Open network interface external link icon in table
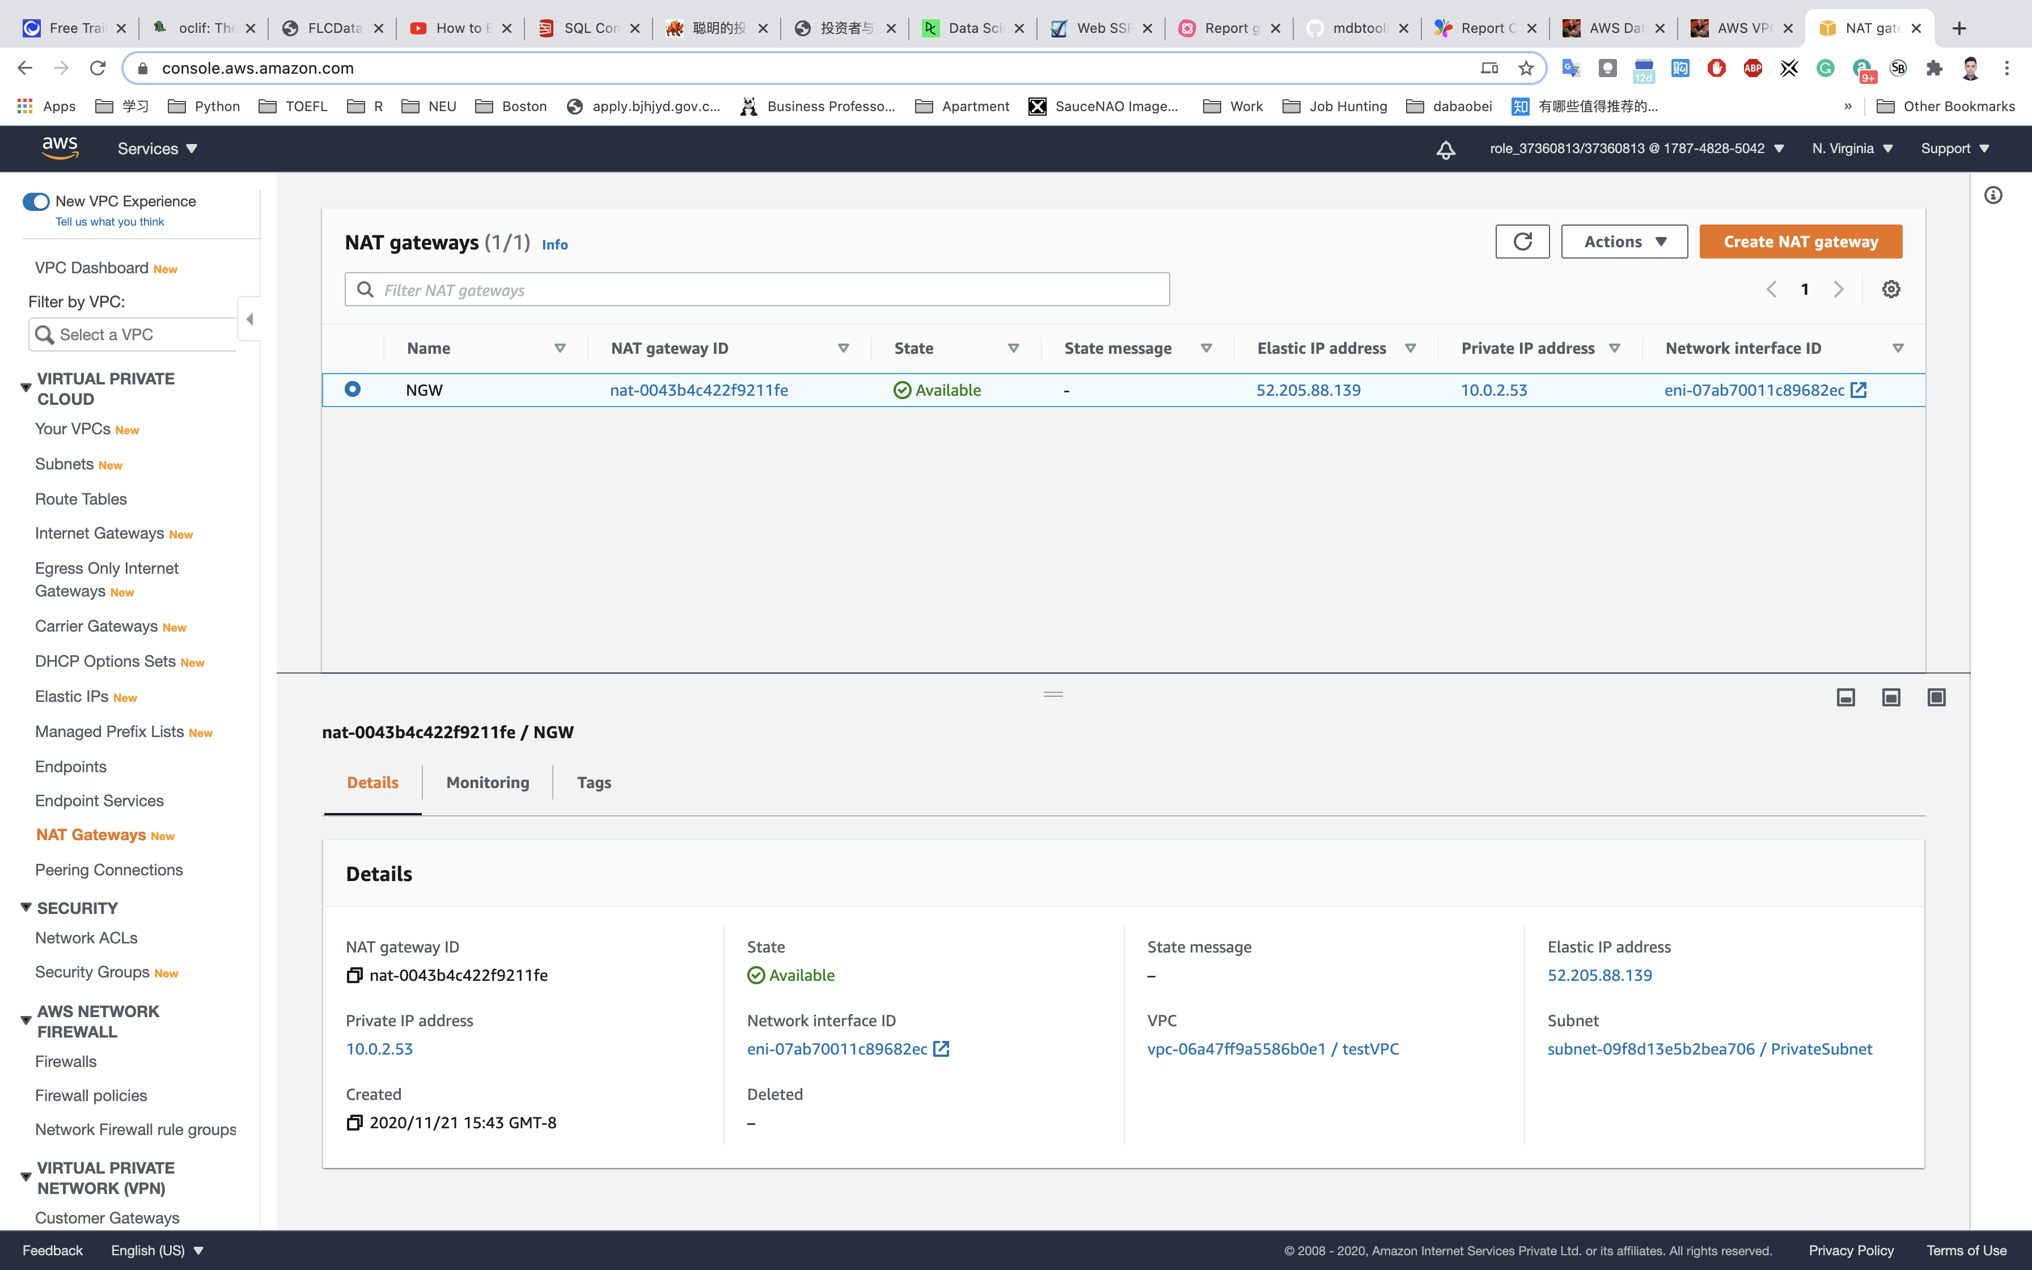The image size is (2032, 1270). [x=1859, y=390]
